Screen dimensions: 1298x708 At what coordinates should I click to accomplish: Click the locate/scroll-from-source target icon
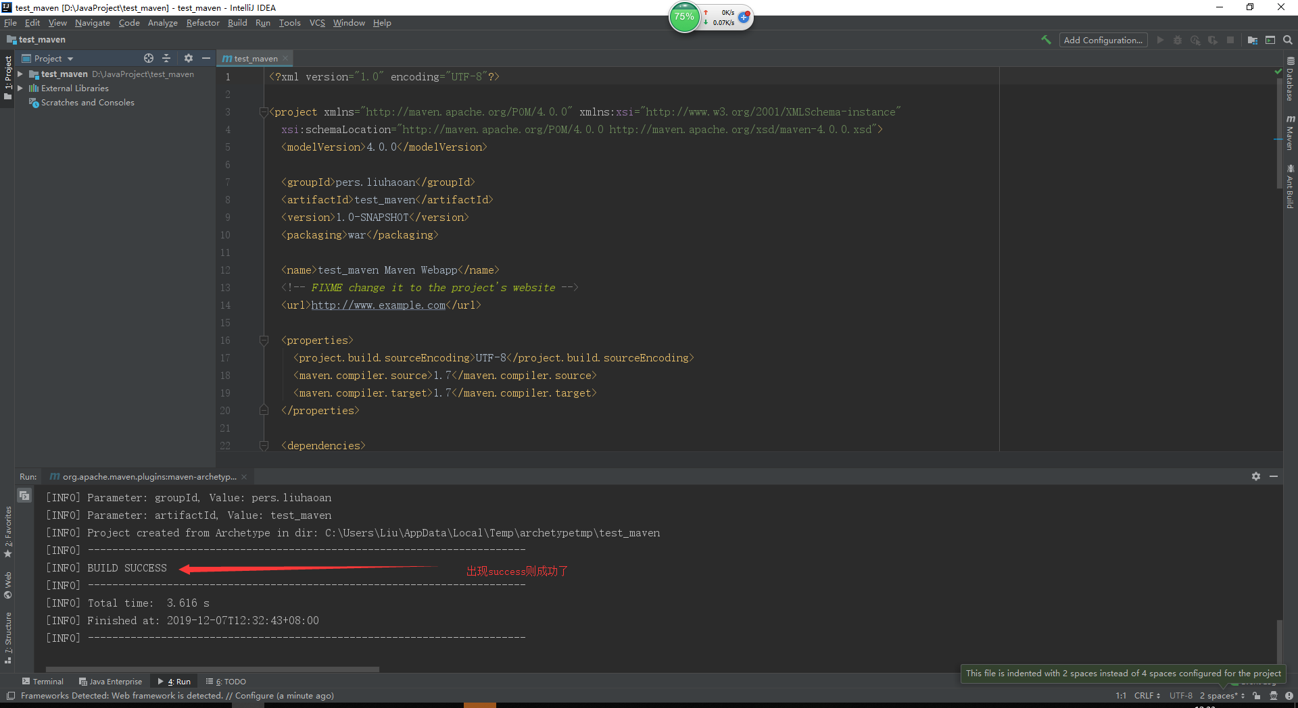(x=149, y=58)
